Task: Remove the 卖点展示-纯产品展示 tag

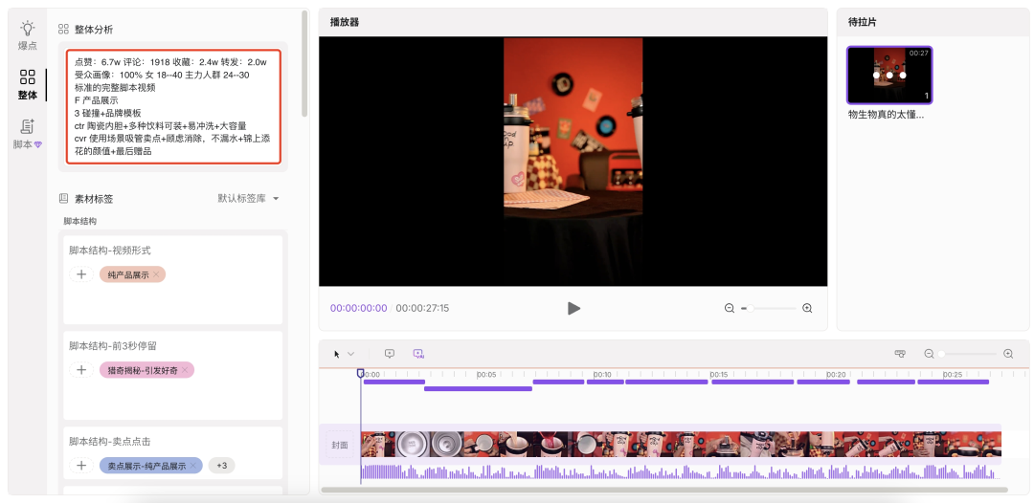Action: pos(193,466)
